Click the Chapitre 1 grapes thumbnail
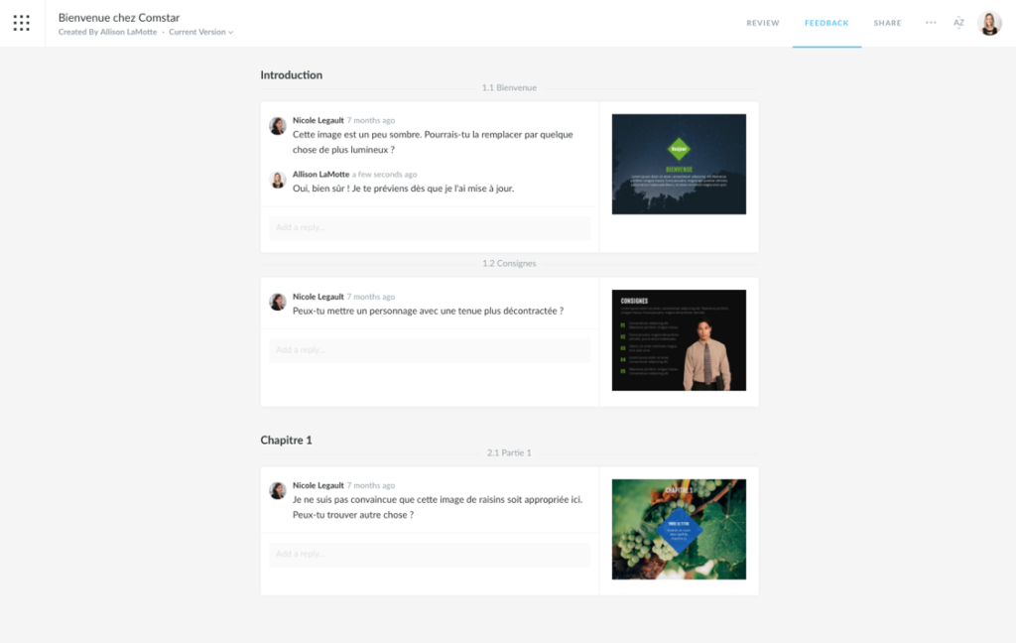Viewport: 1016px width, 643px height. (679, 528)
